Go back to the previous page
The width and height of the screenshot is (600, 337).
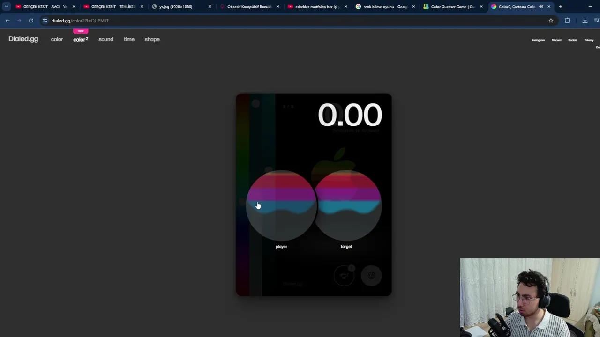(7, 21)
